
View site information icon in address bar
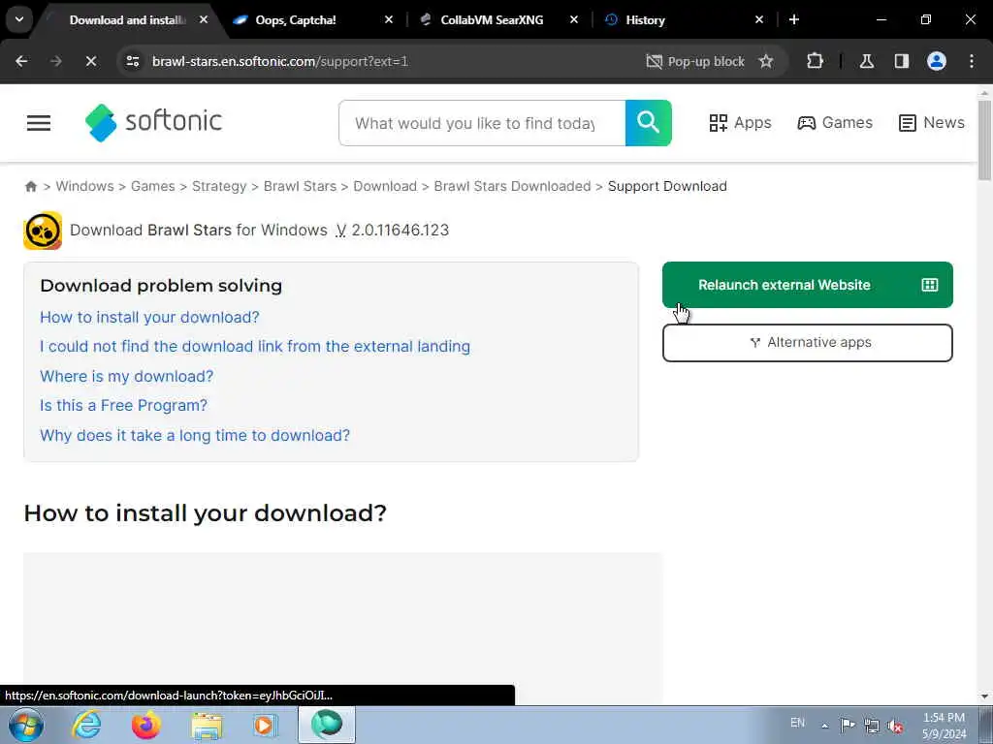click(133, 61)
